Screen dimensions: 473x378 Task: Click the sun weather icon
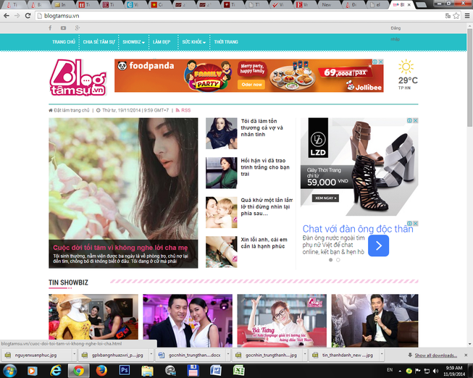pyautogui.click(x=406, y=67)
